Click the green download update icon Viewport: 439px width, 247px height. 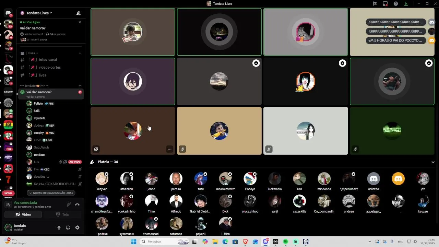point(406,4)
